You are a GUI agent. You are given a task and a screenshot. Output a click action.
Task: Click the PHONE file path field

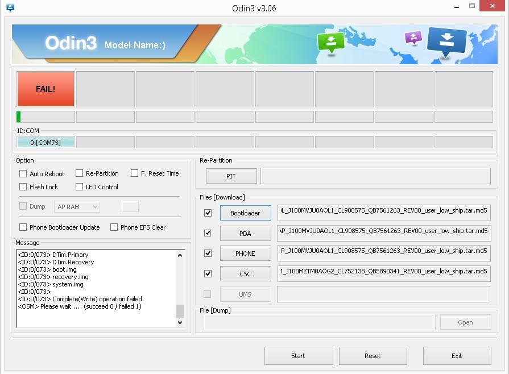(384, 254)
